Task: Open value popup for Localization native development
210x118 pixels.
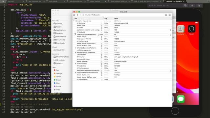Action: point(171,34)
